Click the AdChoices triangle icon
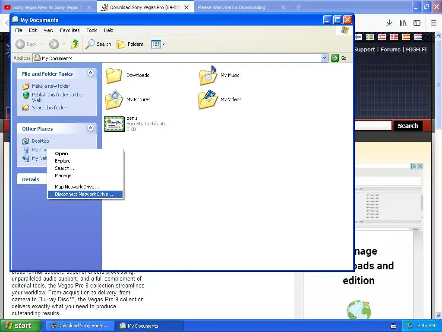 413,166
